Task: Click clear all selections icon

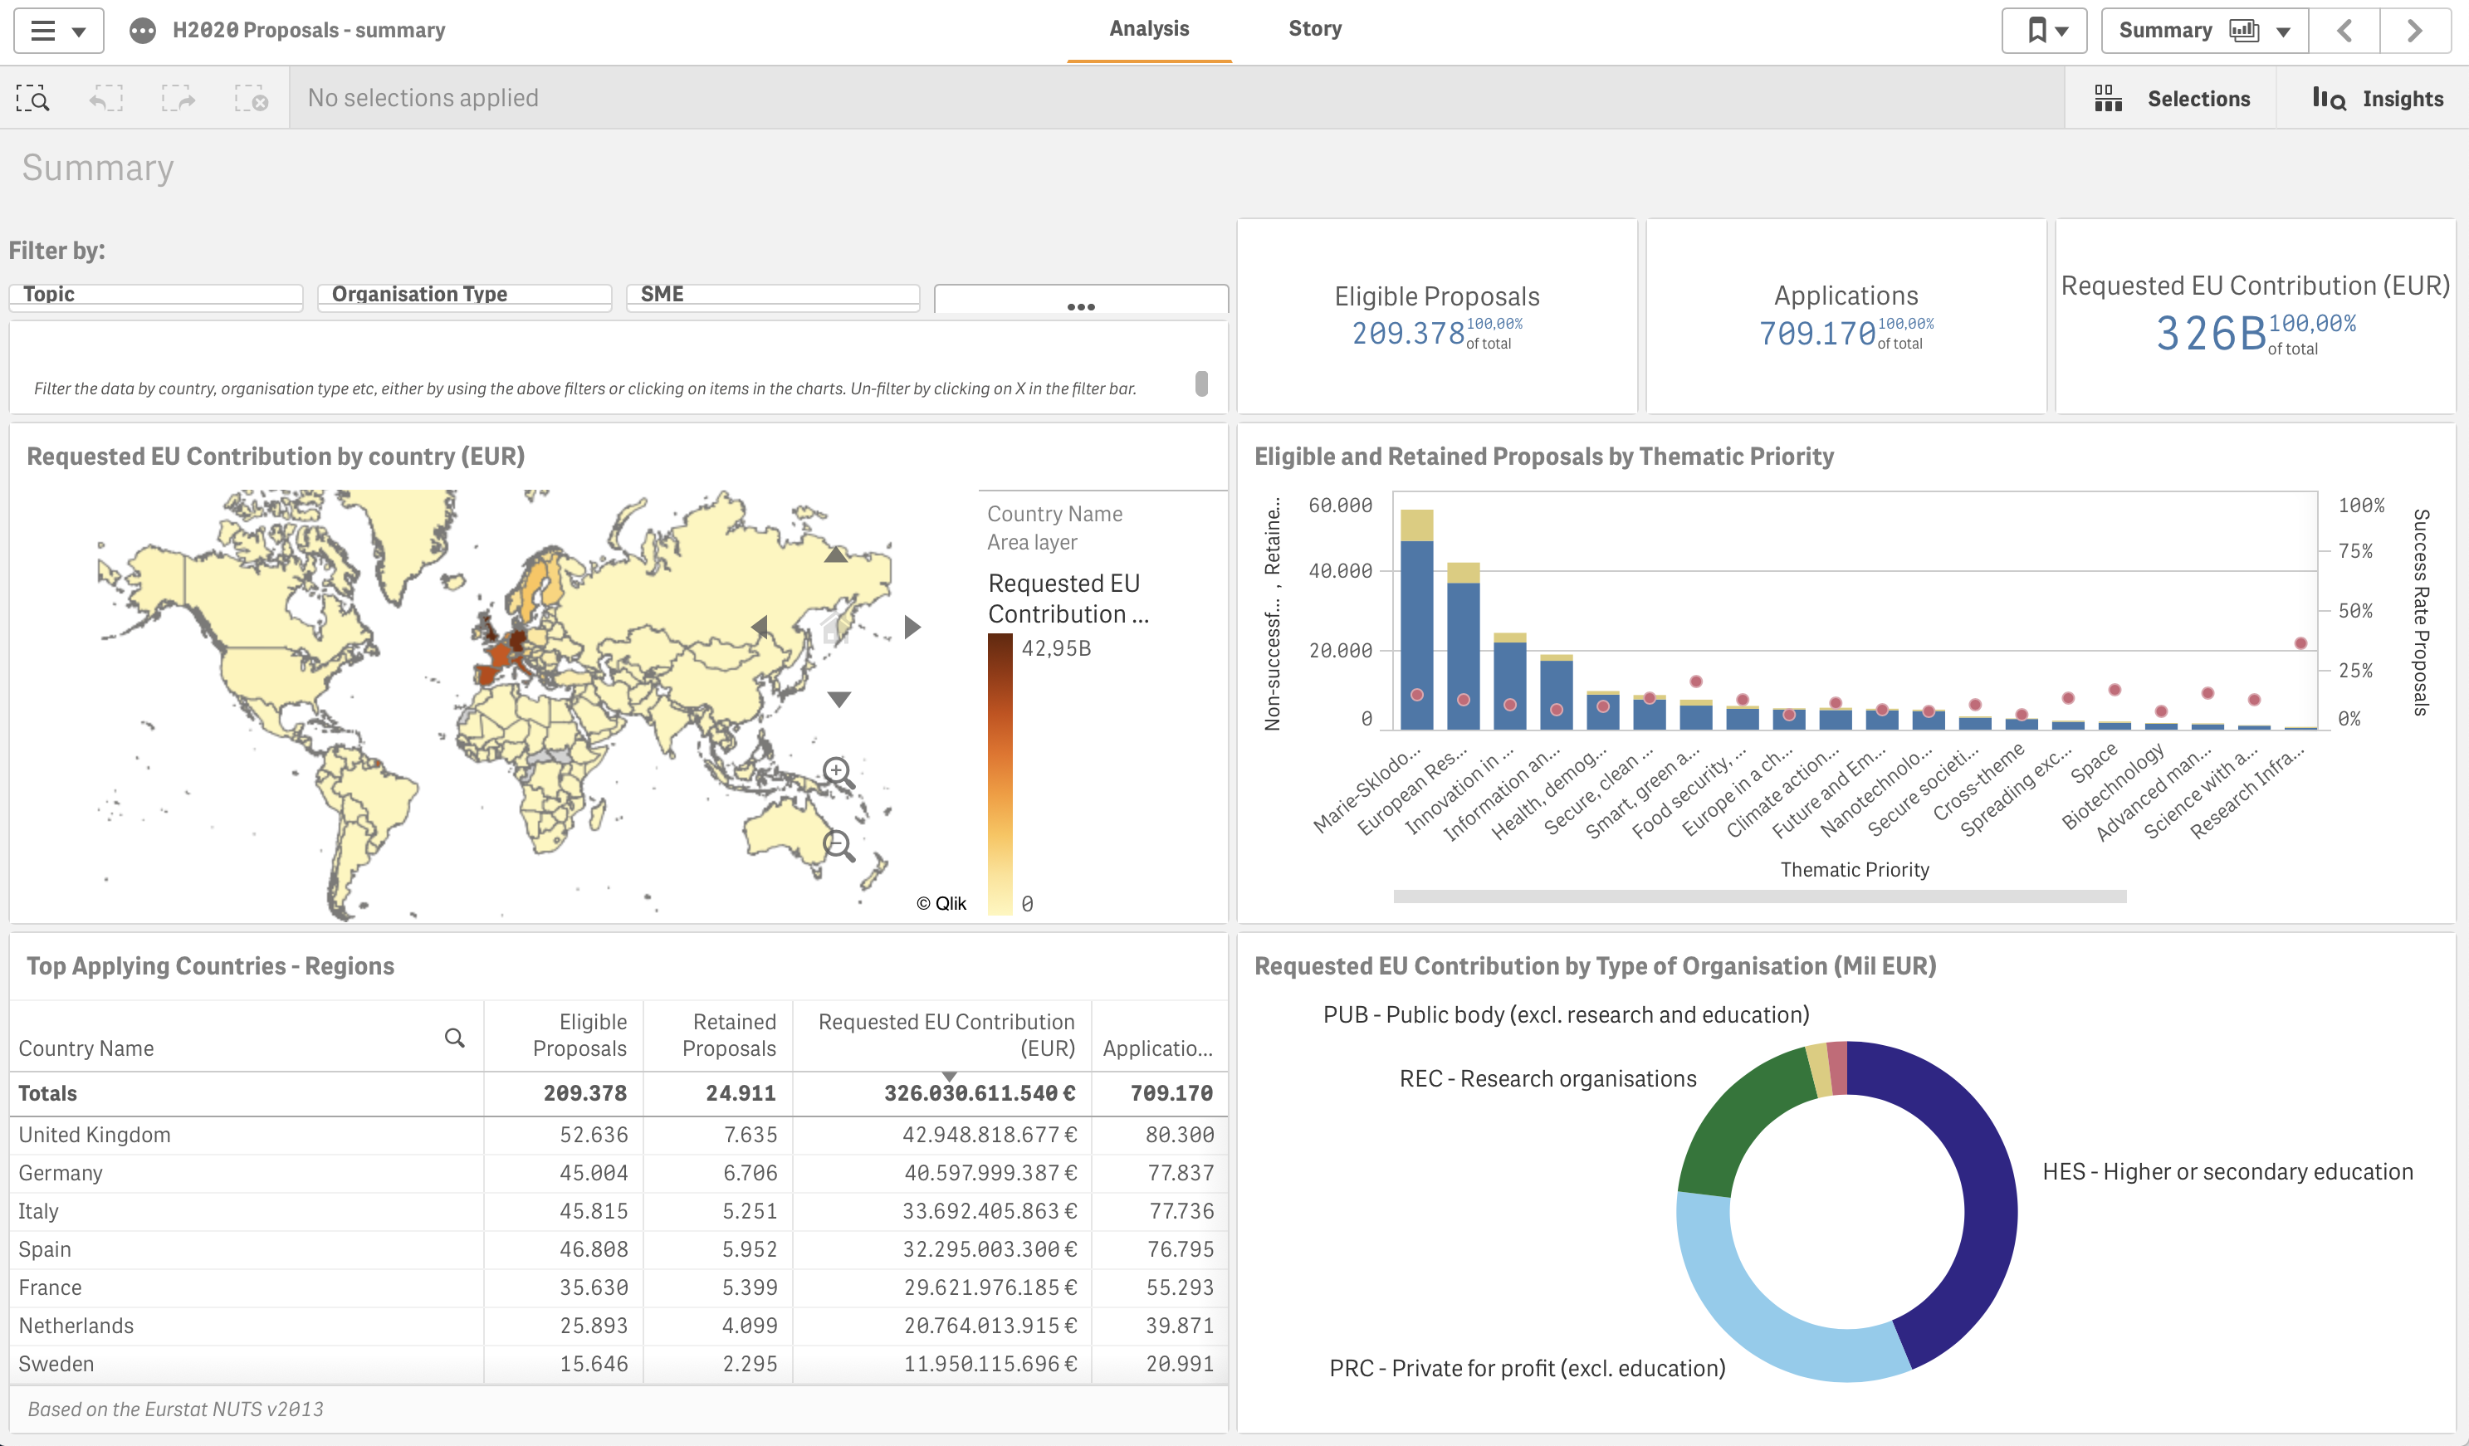Action: coord(251,98)
